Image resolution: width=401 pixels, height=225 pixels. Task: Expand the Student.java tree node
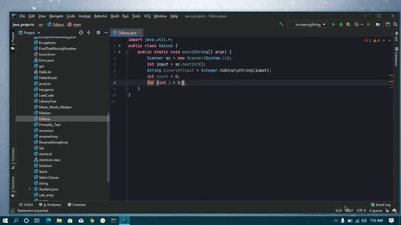click(29, 189)
